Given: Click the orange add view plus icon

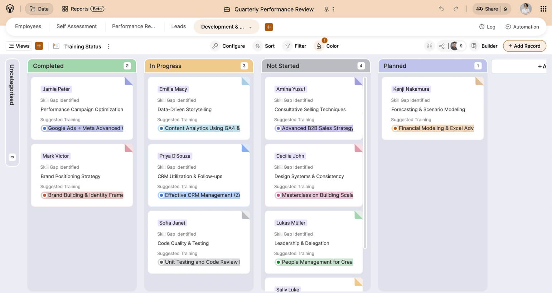Looking at the screenshot, I should pyautogui.click(x=39, y=46).
